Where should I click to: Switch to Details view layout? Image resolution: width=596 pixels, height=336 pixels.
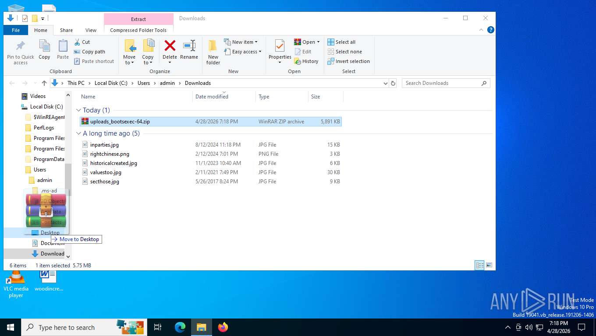[x=480, y=265]
